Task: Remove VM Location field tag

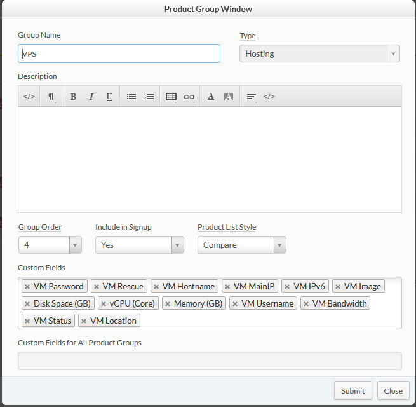Action: pos(84,321)
